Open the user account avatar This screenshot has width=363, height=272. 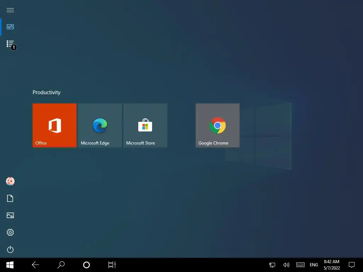click(x=10, y=181)
